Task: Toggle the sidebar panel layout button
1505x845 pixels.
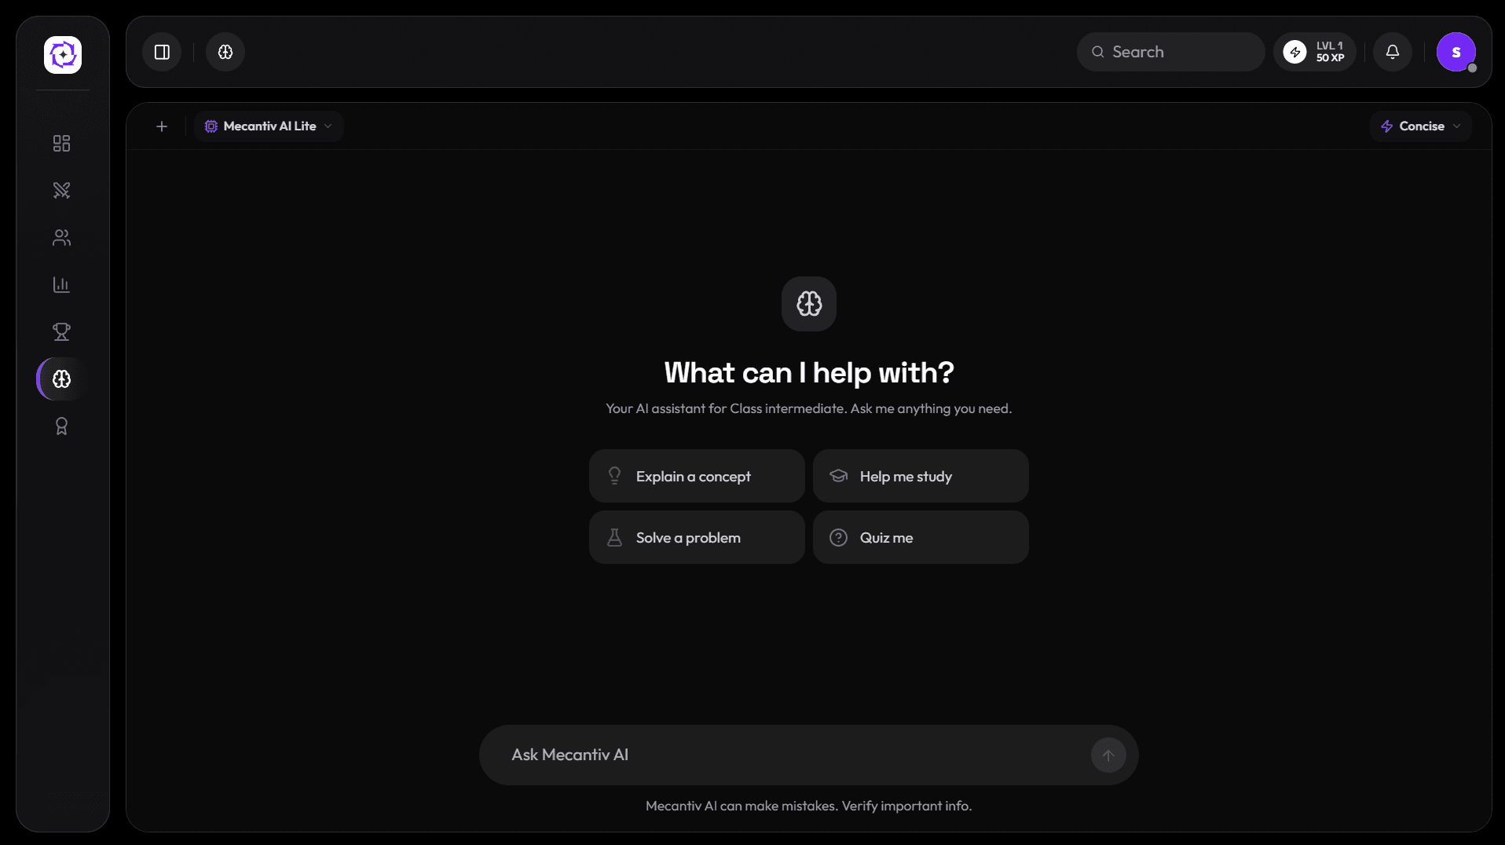Action: (162, 52)
